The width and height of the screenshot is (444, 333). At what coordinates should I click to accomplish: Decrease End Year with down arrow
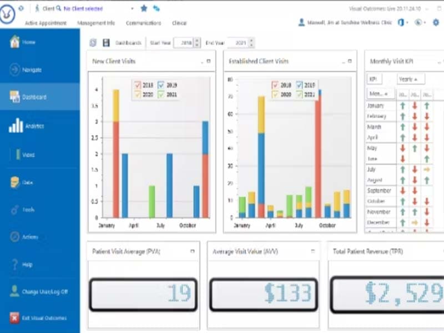point(251,45)
